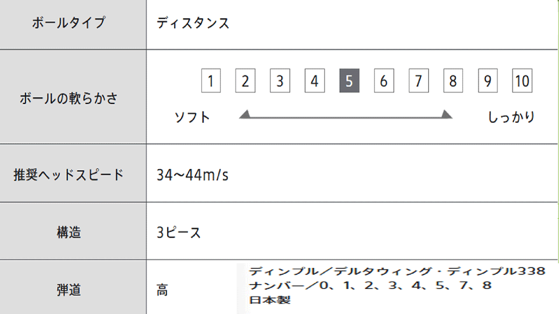
Task: Select softness level 1 box
Action: pyautogui.click(x=211, y=81)
